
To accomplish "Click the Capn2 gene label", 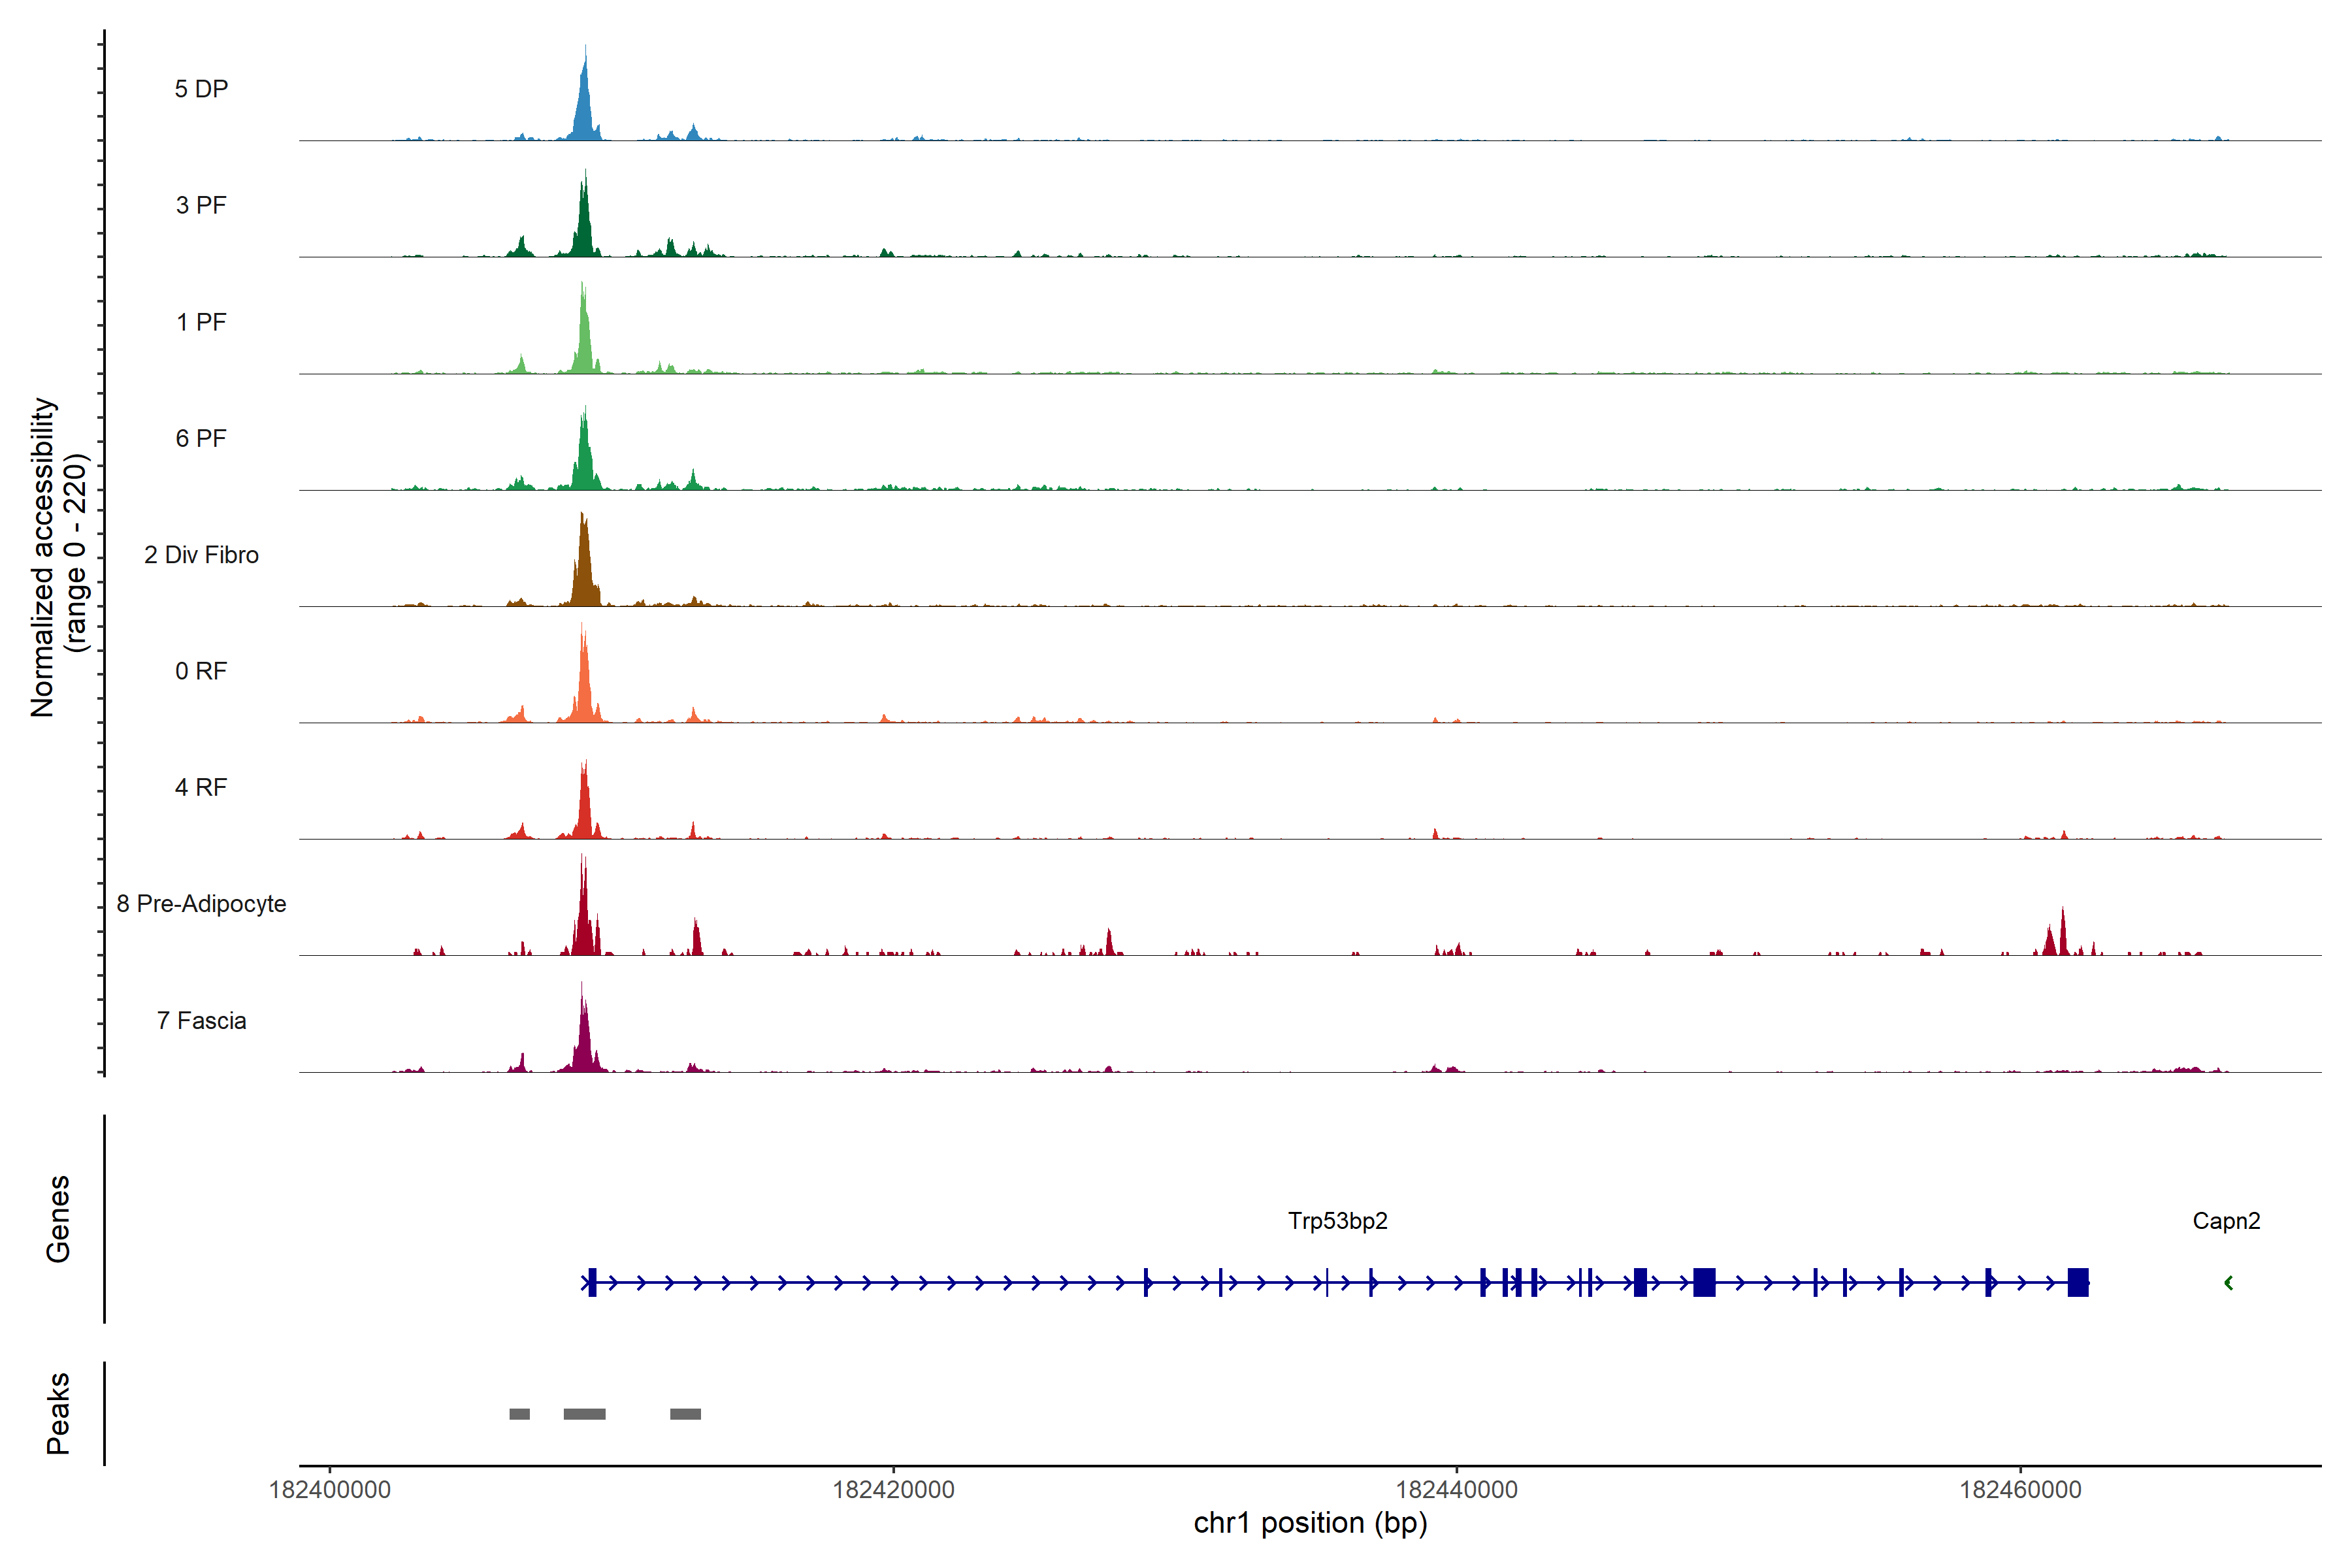I will [x=2226, y=1221].
